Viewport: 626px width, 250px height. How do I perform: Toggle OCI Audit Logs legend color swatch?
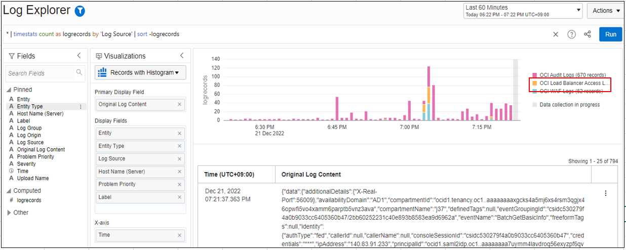point(534,75)
